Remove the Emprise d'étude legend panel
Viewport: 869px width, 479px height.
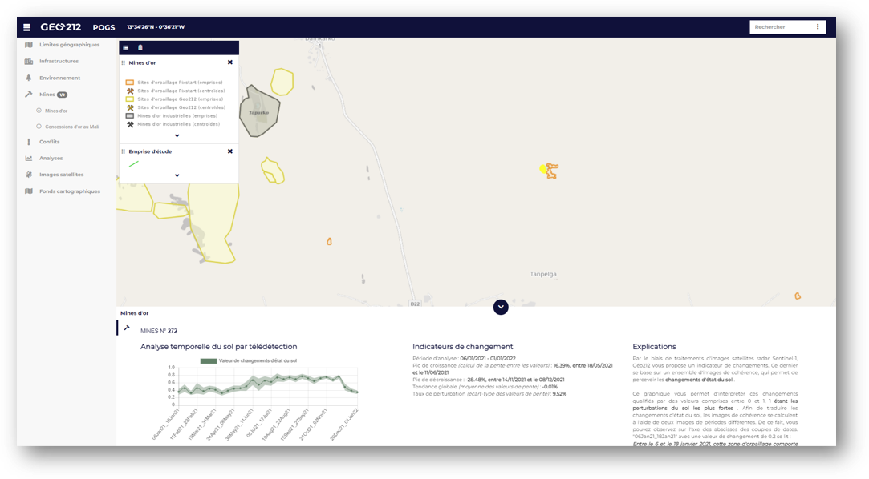click(x=230, y=151)
